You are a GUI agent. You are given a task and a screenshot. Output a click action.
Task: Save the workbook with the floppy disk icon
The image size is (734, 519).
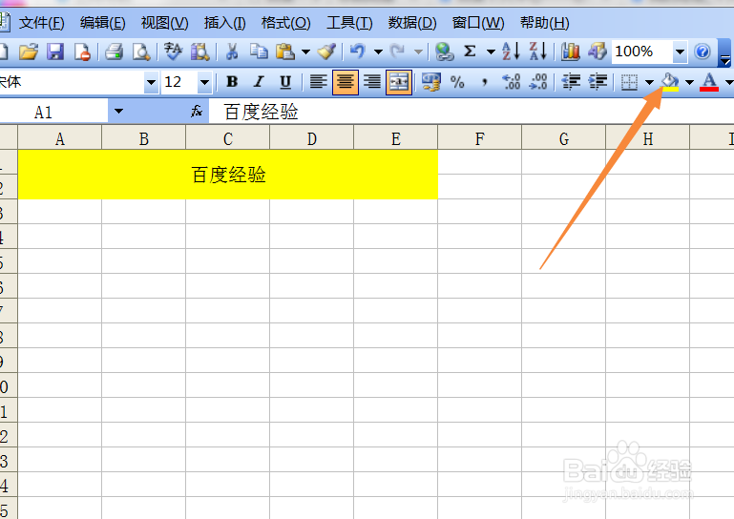(x=55, y=52)
